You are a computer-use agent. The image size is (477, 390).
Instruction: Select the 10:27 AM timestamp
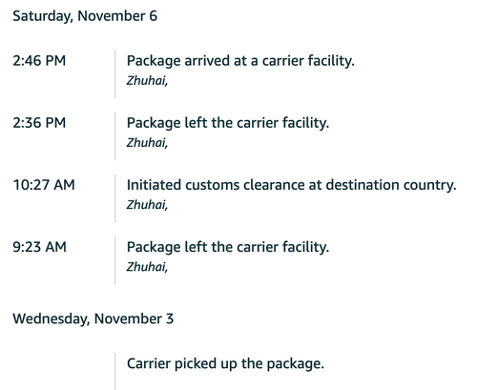pos(44,185)
